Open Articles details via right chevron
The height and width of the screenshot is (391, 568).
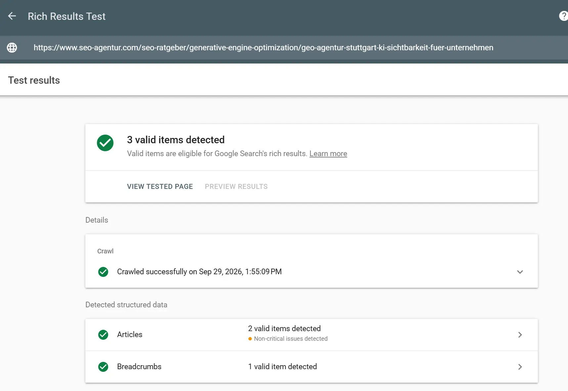(x=520, y=335)
